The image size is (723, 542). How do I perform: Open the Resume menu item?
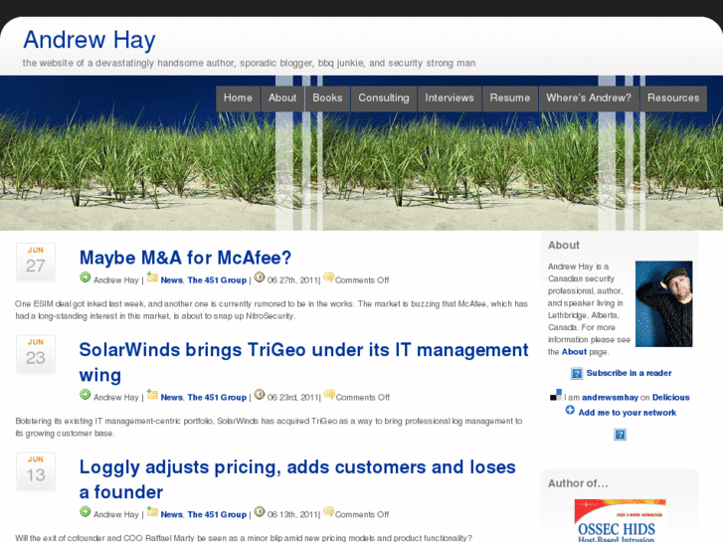[510, 98]
